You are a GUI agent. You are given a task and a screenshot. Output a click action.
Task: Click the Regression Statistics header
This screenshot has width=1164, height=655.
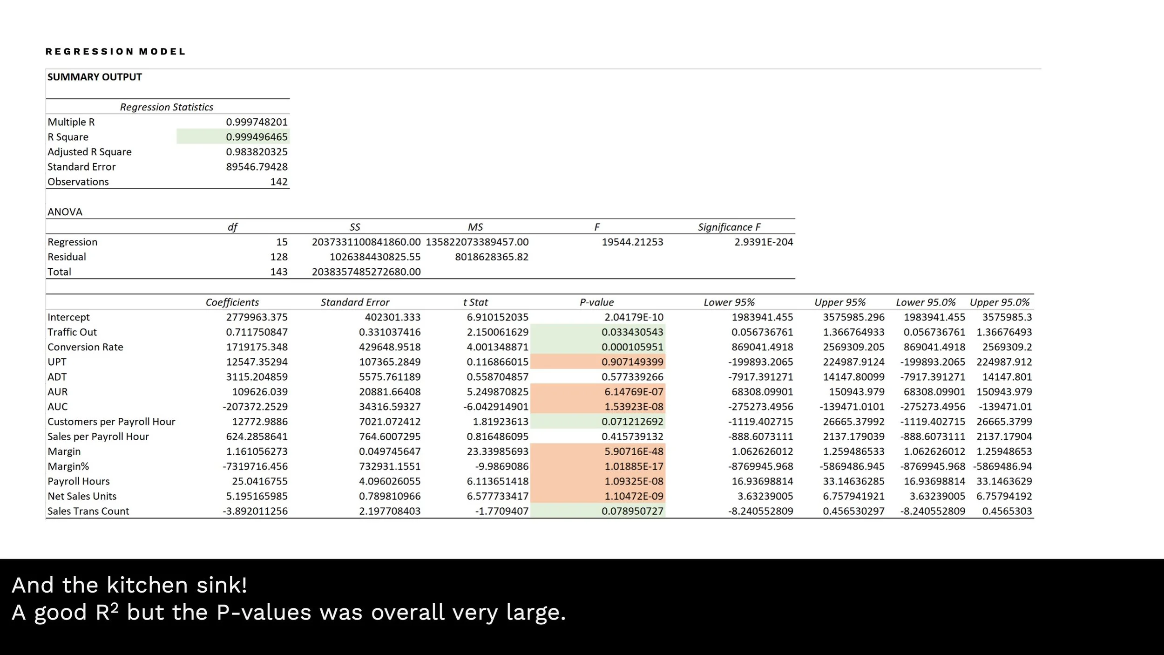tap(167, 107)
